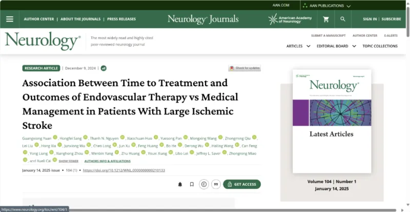Open the copyright permissions icon
This screenshot has width=410, height=212.
[204, 184]
